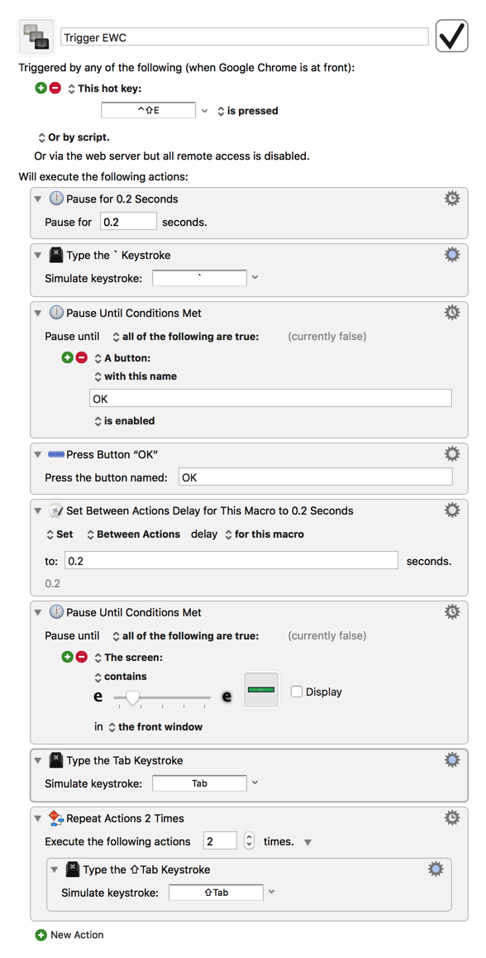Viewport: 486px width, 958px height.
Task: Remove the hot key trigger with red minus
Action: (x=55, y=89)
